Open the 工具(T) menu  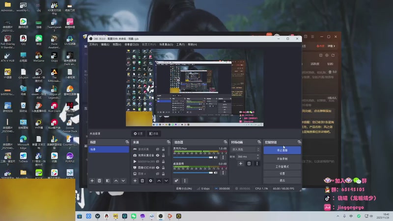click(180, 45)
